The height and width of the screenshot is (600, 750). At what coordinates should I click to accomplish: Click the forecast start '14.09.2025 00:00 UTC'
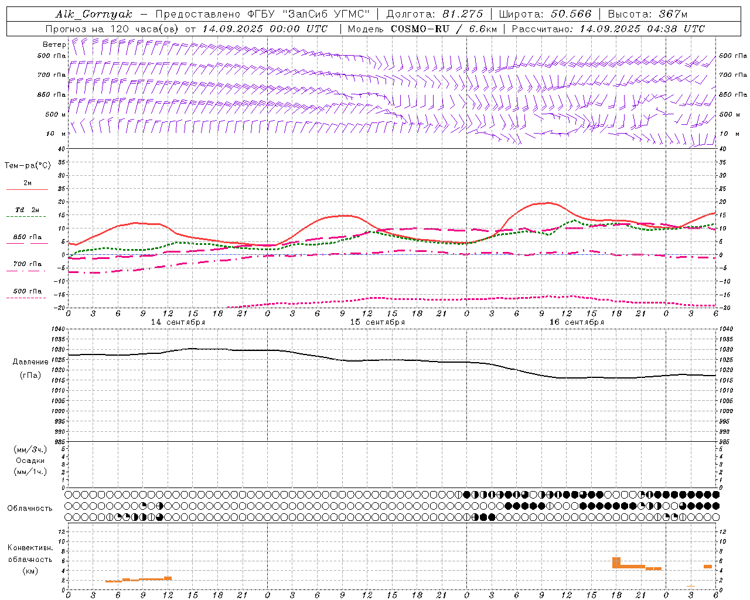[265, 29]
